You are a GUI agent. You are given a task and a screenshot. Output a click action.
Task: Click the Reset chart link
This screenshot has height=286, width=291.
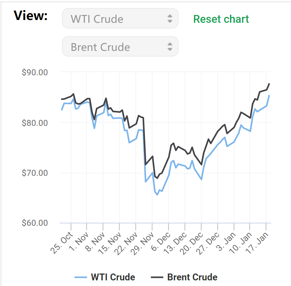(221, 19)
